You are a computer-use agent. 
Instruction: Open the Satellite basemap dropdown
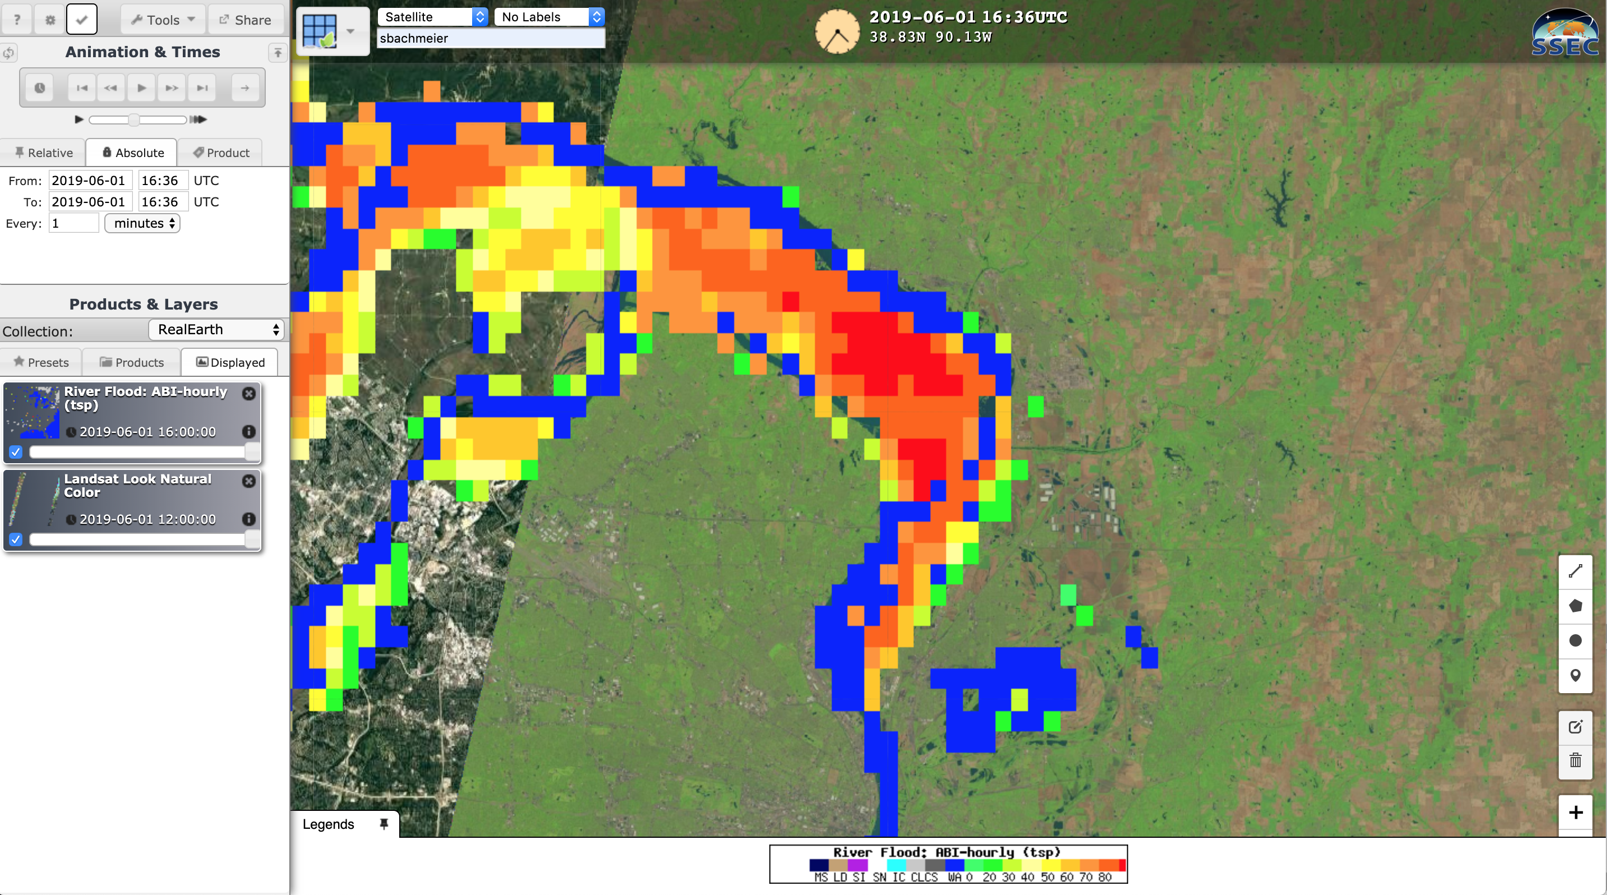[x=433, y=17]
